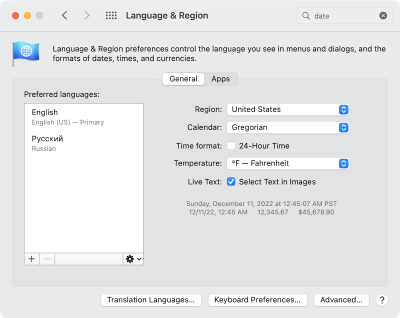
Task: Open the Region dropdown
Action: [x=287, y=109]
